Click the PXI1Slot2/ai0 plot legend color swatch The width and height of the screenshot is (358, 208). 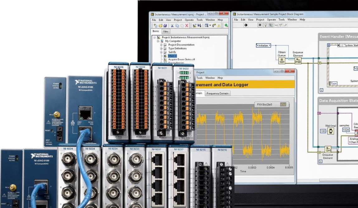click(283, 105)
